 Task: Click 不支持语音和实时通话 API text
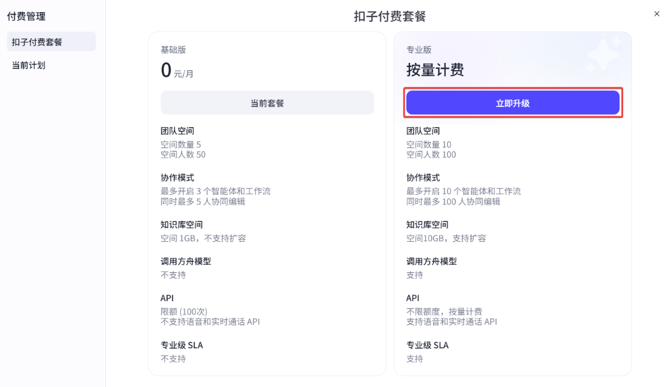click(210, 322)
